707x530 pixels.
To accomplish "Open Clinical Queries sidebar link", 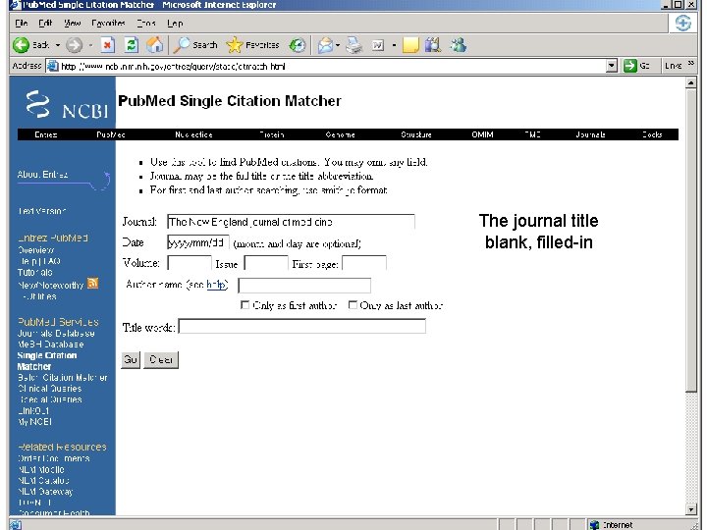I will pos(50,389).
